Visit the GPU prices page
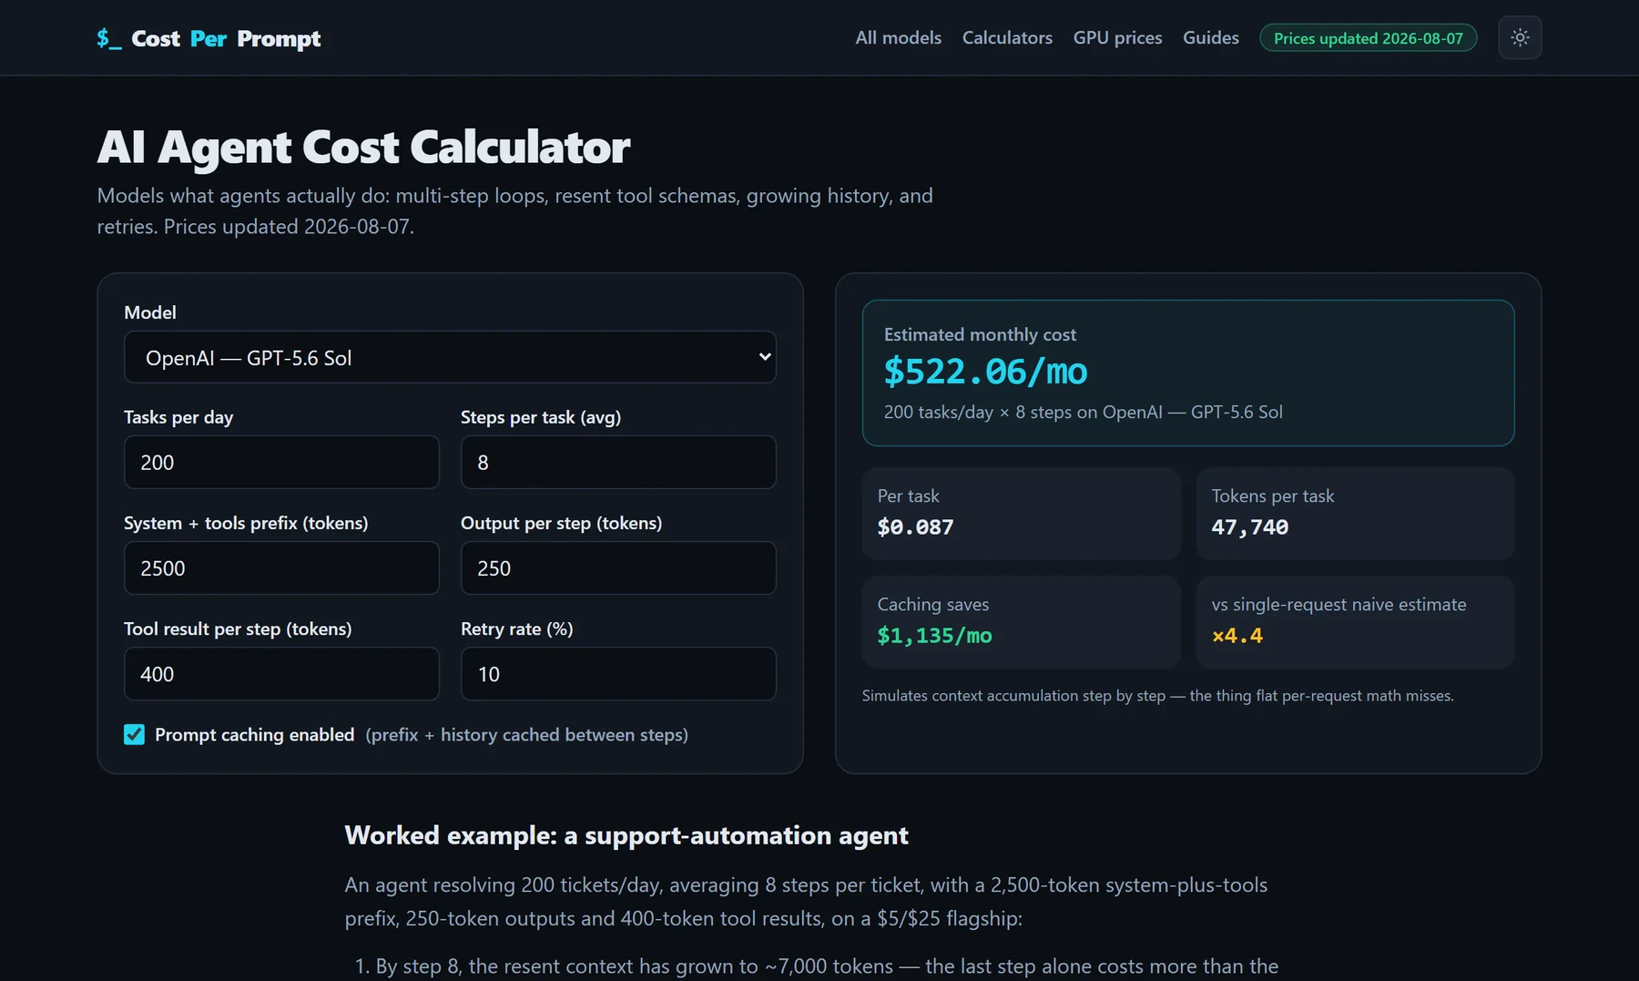 tap(1117, 37)
